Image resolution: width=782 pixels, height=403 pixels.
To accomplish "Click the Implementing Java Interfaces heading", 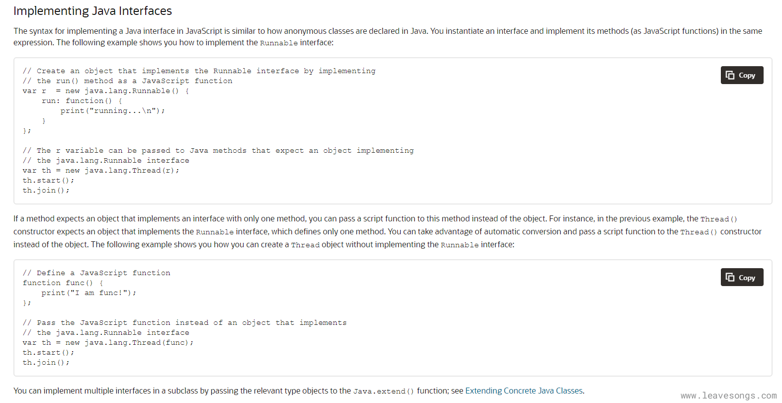I will click(92, 11).
